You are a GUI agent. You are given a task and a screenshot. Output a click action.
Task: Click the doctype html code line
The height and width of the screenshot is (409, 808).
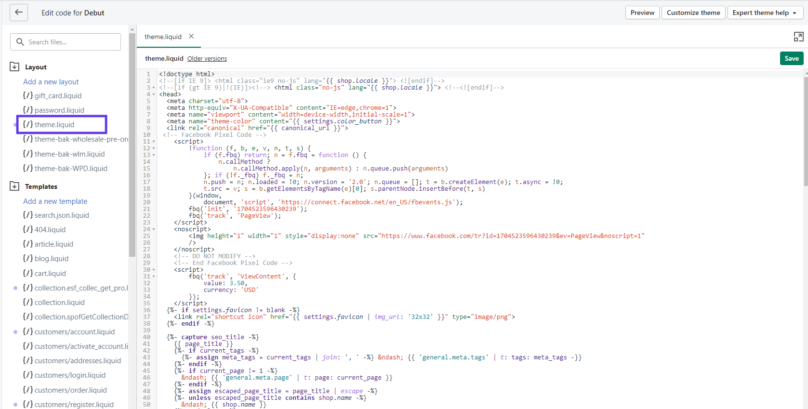click(187, 74)
